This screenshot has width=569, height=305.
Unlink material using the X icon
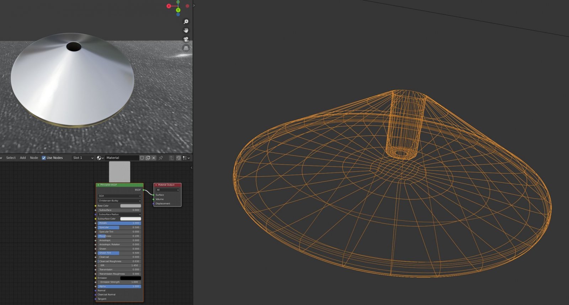pyautogui.click(x=154, y=158)
